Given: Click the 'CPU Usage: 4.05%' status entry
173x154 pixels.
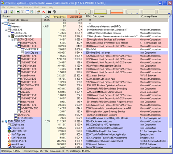Looking at the screenshot, I should (x=10, y=151).
